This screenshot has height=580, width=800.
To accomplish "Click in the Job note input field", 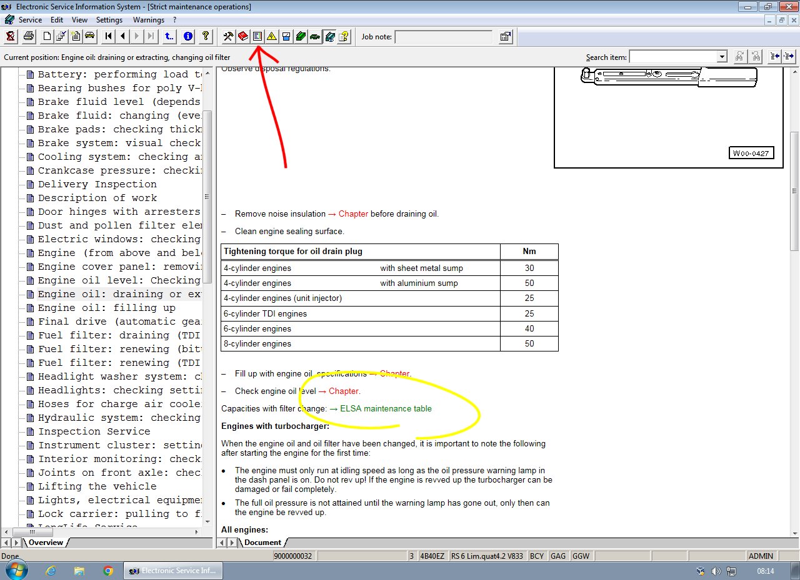I will click(444, 37).
